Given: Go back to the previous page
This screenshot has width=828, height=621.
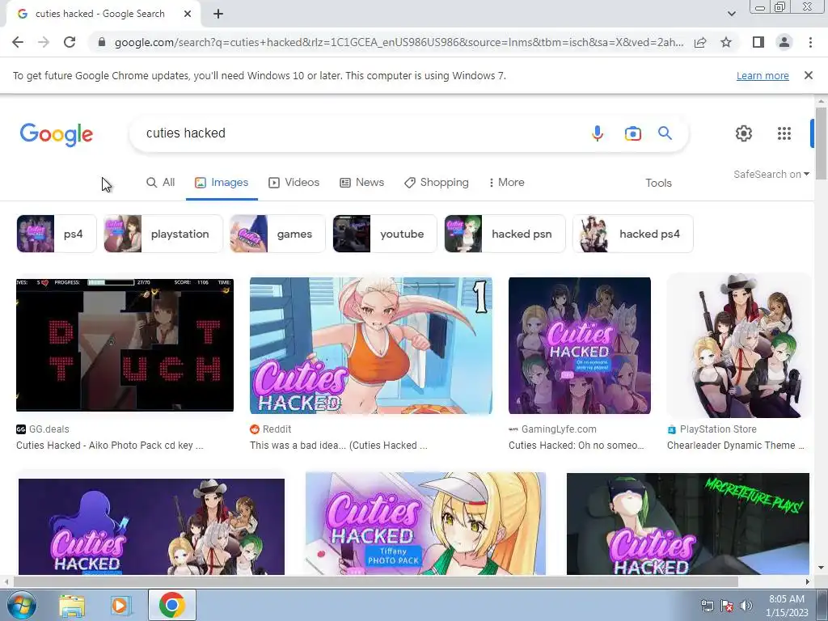Looking at the screenshot, I should coord(18,42).
